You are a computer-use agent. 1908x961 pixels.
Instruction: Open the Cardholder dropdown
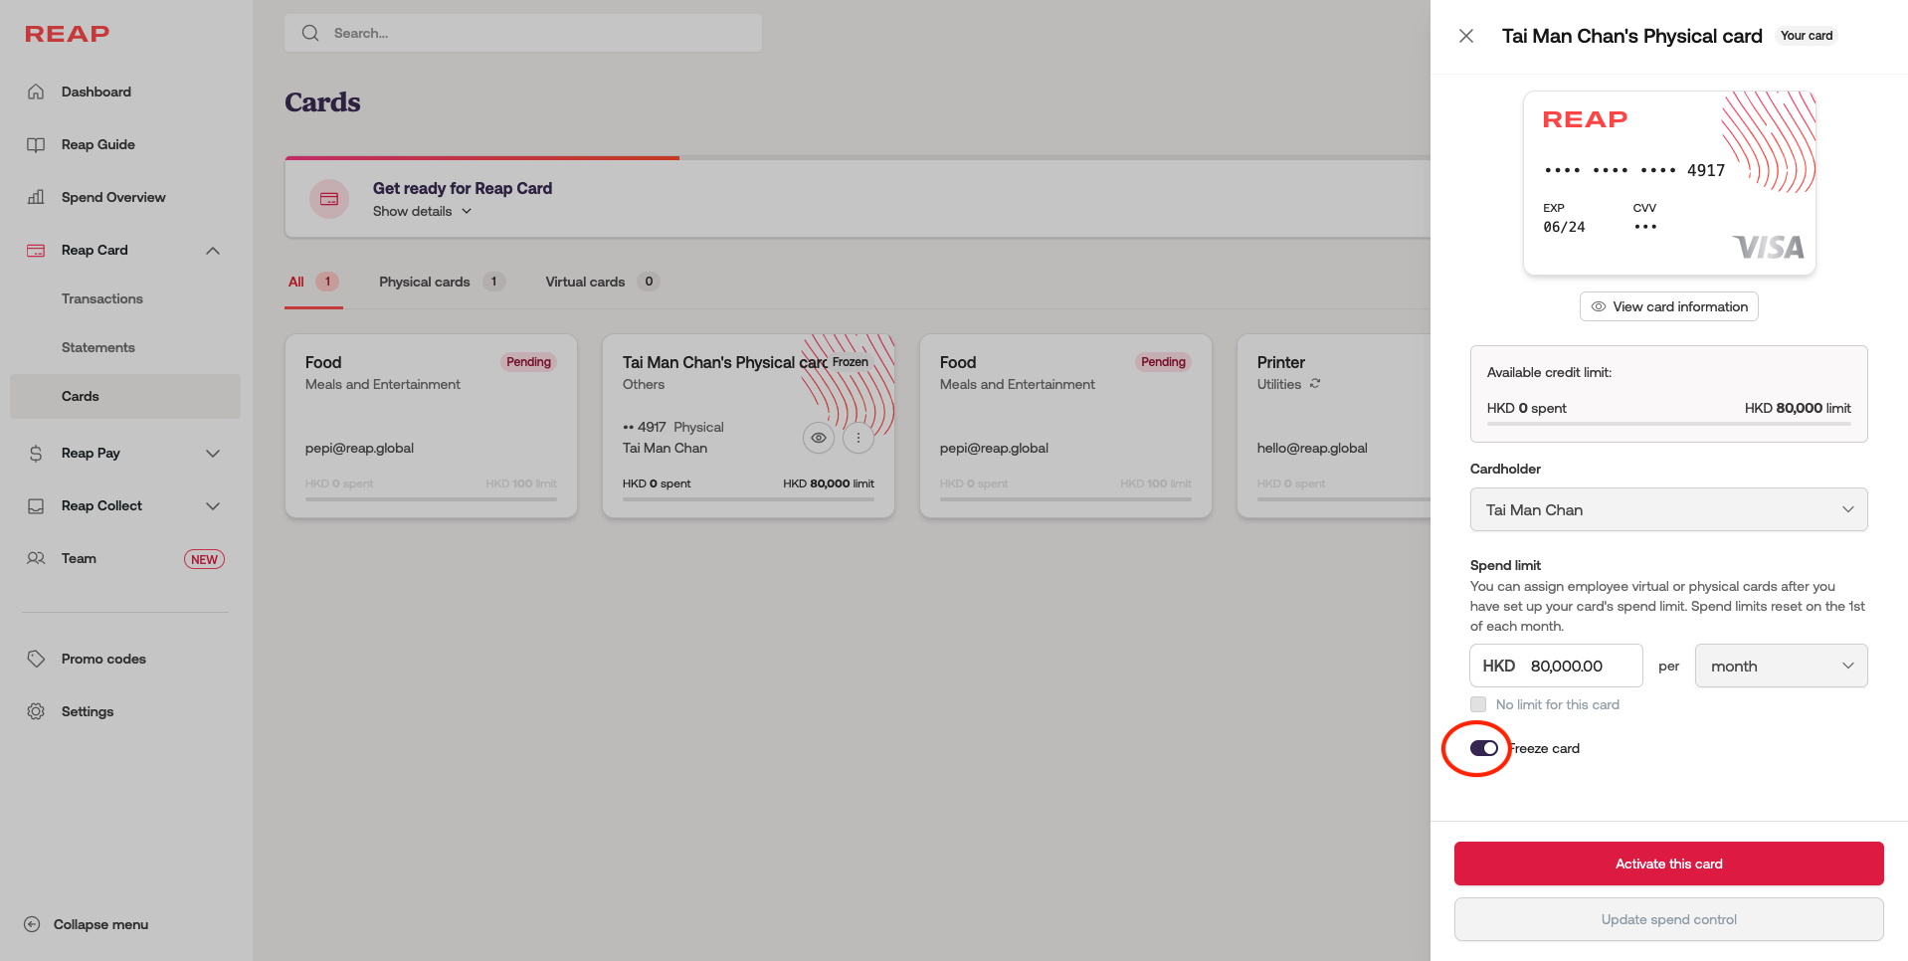(1669, 509)
